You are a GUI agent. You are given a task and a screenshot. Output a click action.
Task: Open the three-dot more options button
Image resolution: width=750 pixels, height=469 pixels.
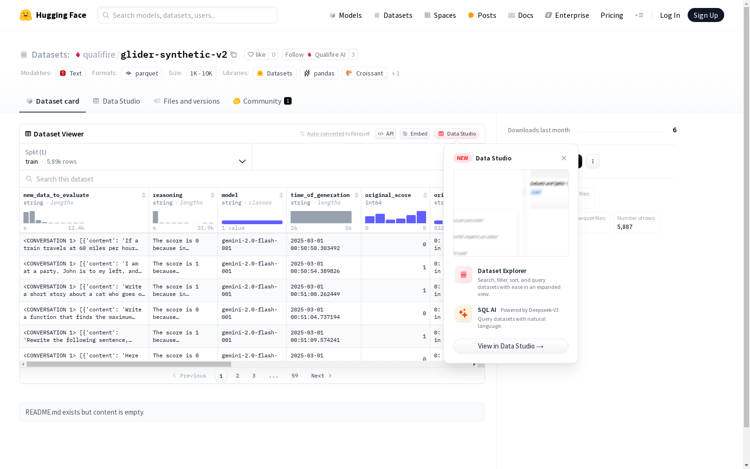593,161
